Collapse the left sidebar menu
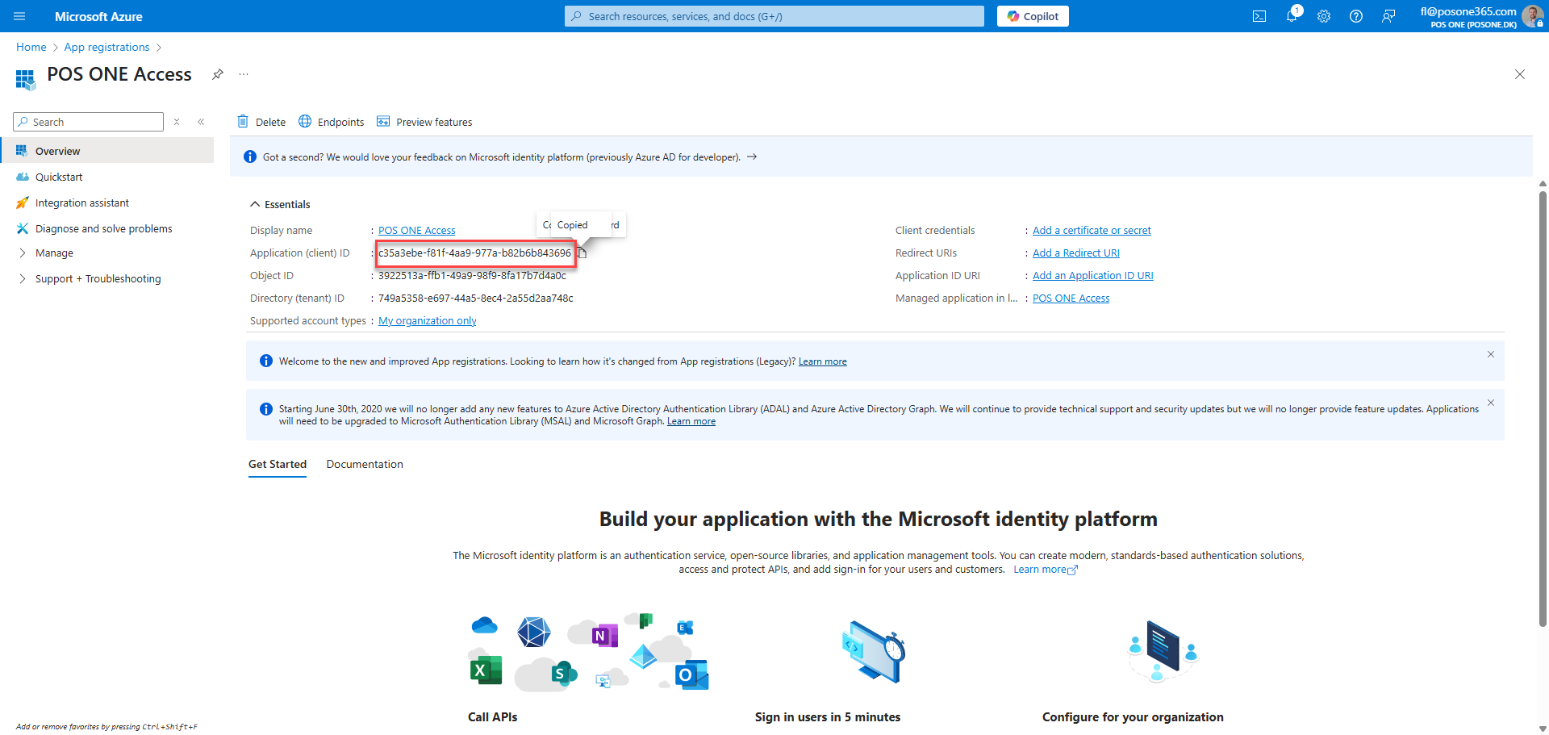The image size is (1549, 735). point(201,122)
